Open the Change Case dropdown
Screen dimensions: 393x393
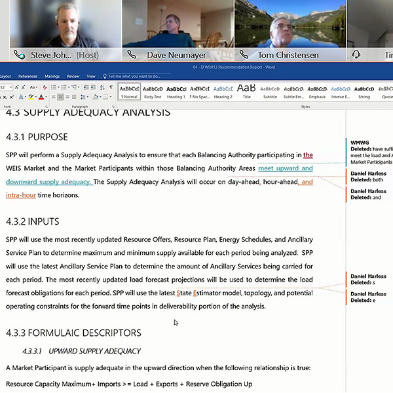[34, 87]
